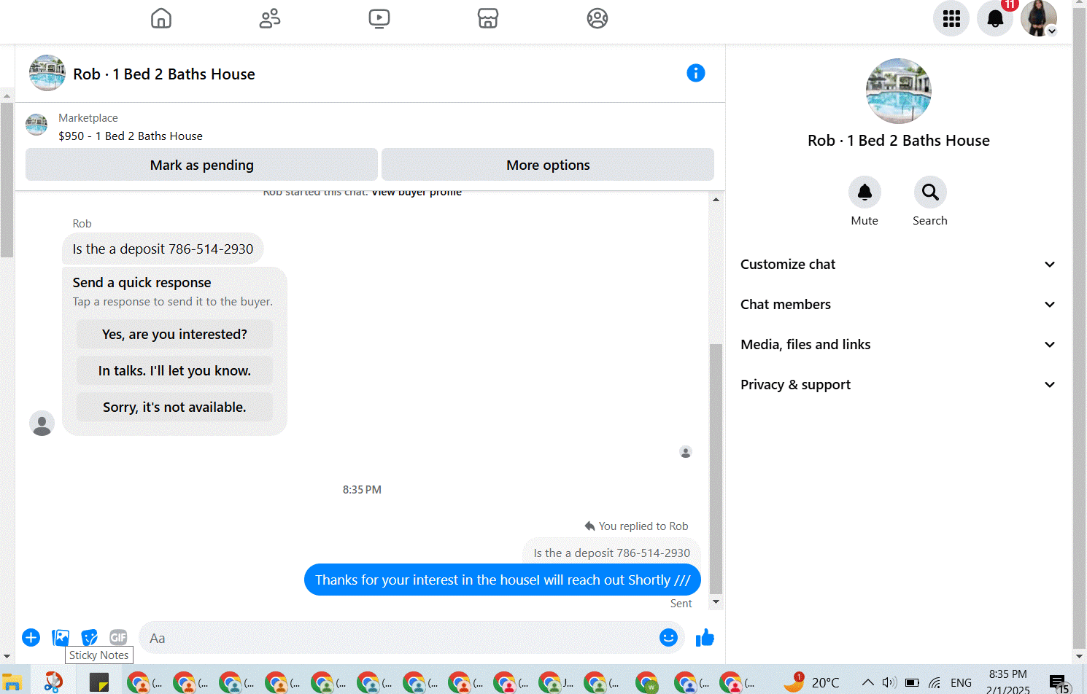Click the ENG language indicator in the tray
Viewport: 1087px width, 694px height.
961,683
